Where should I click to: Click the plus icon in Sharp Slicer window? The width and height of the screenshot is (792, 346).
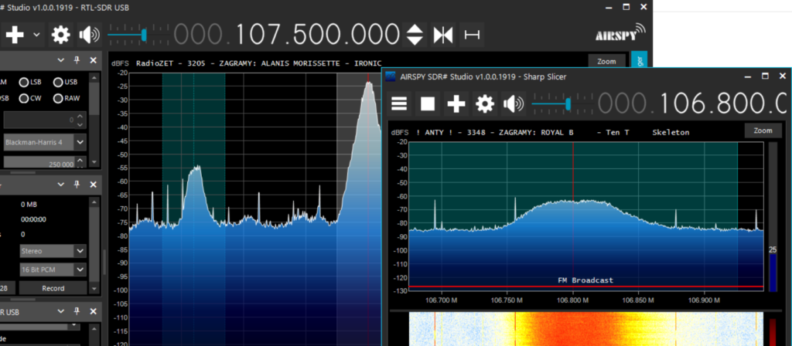tap(456, 104)
